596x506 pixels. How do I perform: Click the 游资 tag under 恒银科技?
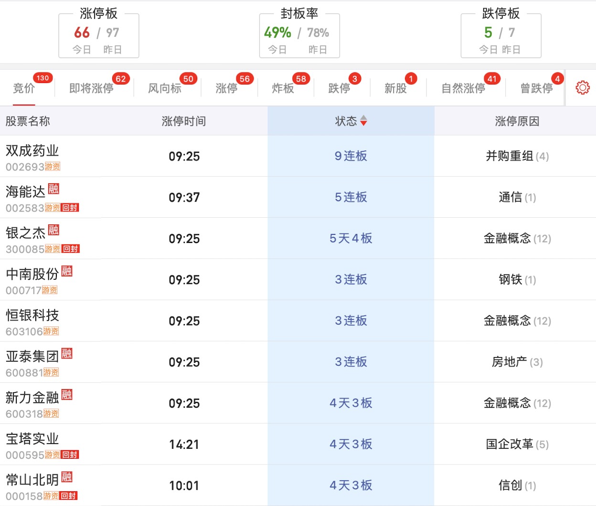pos(51,331)
